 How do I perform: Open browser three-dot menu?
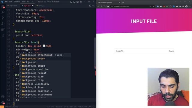[x=190, y=6]
